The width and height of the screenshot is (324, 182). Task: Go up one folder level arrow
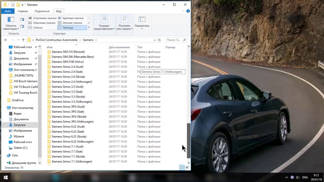(23, 40)
